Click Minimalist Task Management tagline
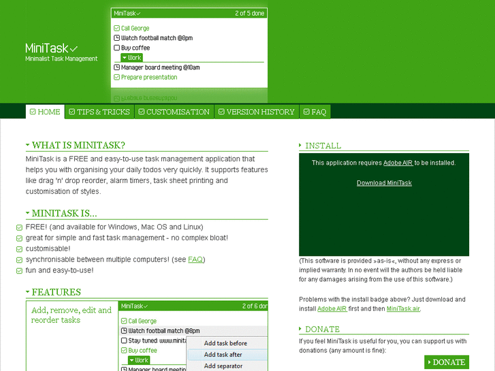Image resolution: width=495 pixels, height=371 pixels. (x=61, y=59)
